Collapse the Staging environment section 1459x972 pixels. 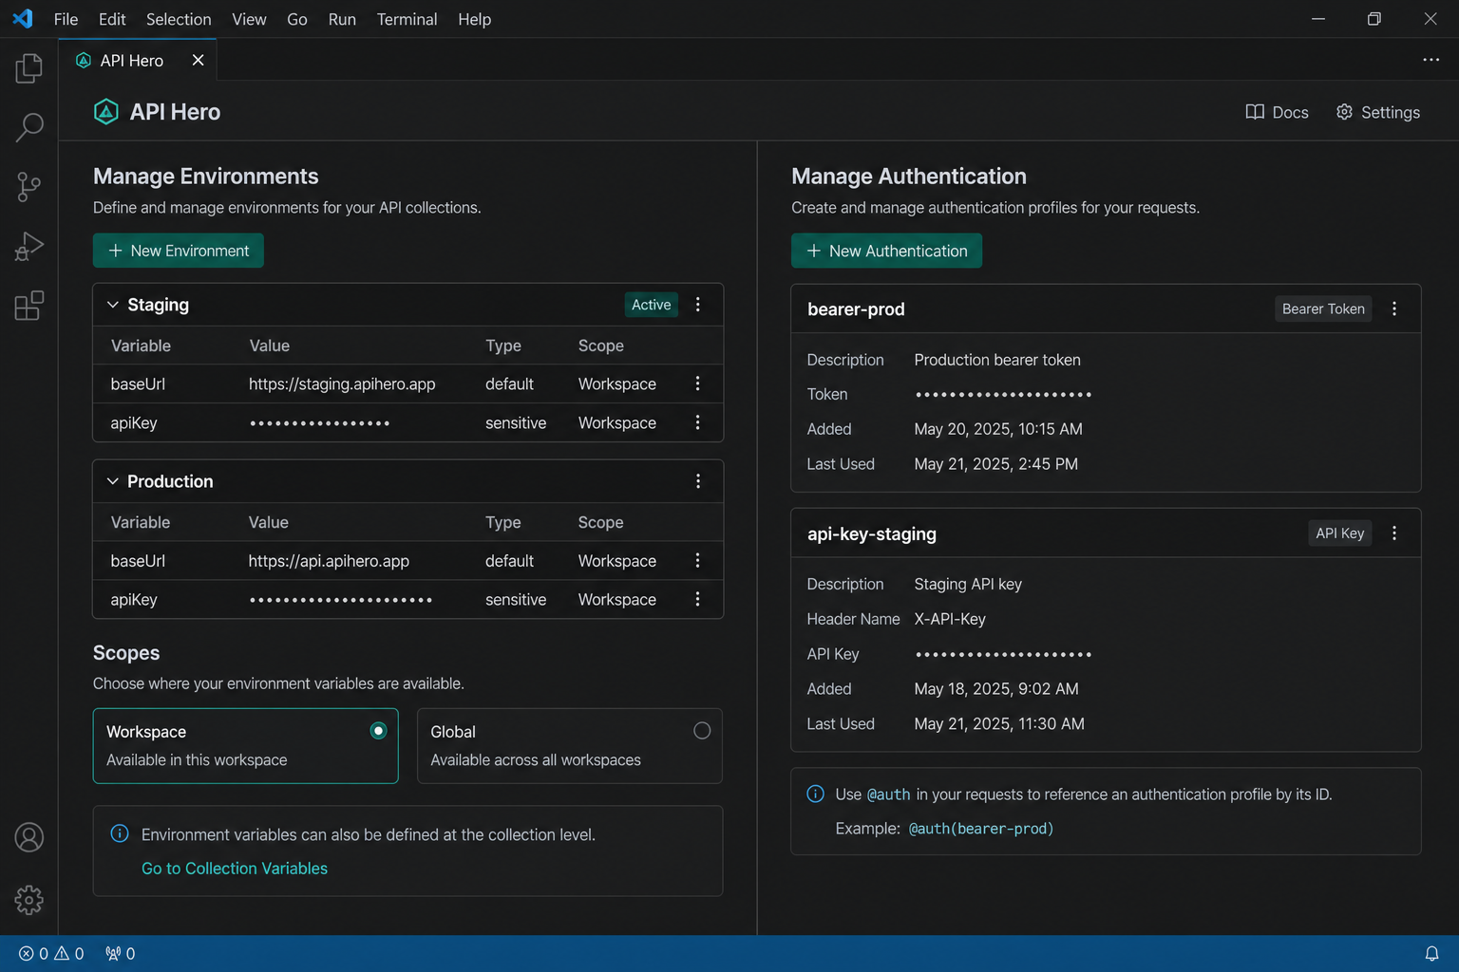(x=113, y=305)
